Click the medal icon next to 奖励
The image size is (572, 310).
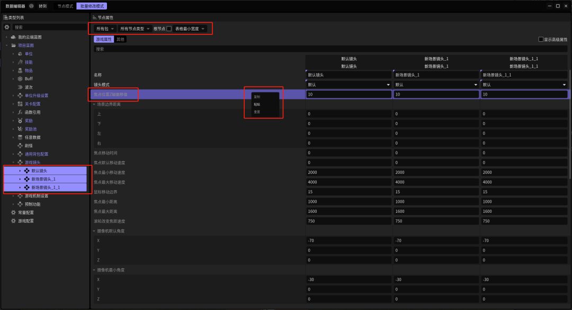coord(20,121)
